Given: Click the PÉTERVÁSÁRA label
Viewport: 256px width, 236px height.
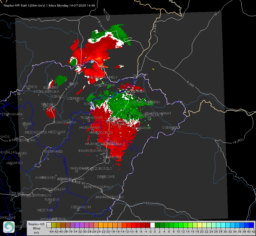Looking at the screenshot, I should (x=11, y=114).
